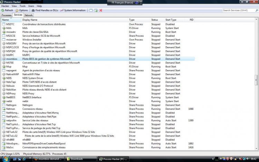Click the vertical scrollbar thumb
The height and width of the screenshot is (162, 259).
pyautogui.click(x=256, y=80)
